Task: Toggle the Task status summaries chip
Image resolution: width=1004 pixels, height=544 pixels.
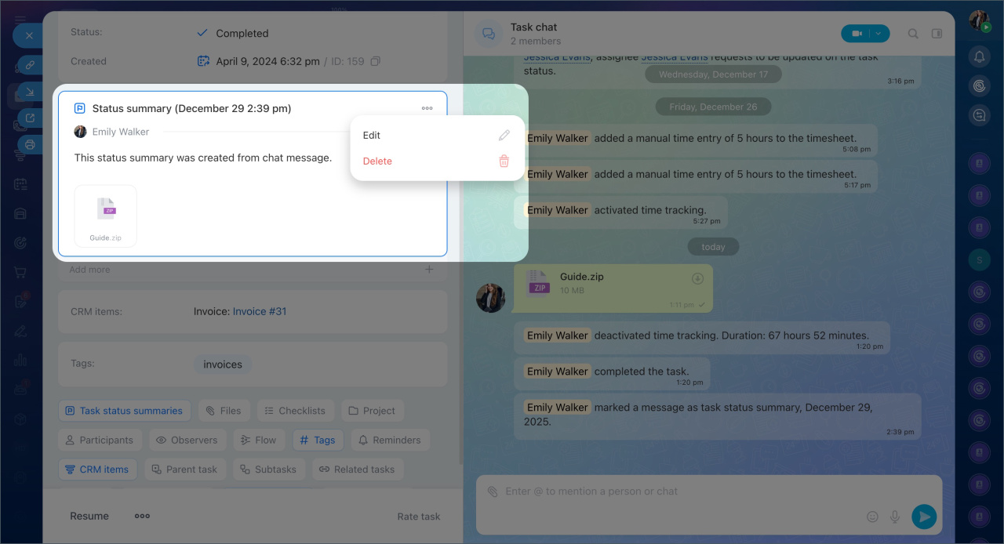Action: click(x=124, y=410)
